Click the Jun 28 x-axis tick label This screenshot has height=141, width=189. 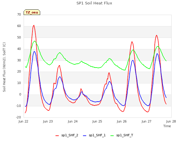tap(171, 121)
